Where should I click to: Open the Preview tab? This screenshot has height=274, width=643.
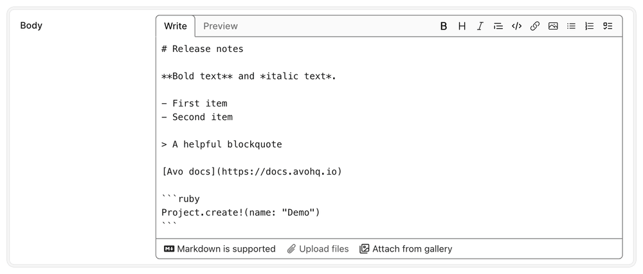tap(221, 26)
